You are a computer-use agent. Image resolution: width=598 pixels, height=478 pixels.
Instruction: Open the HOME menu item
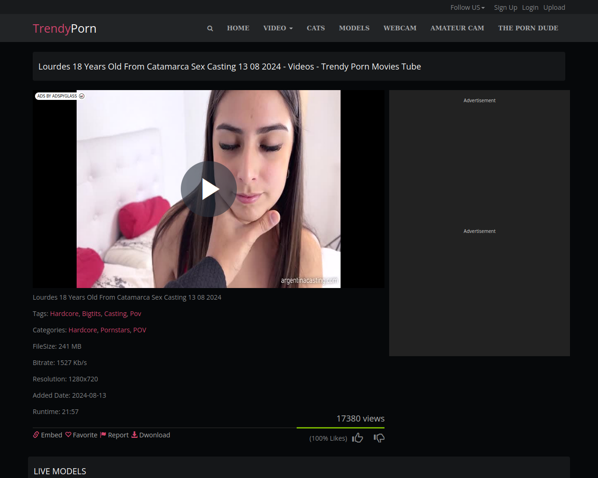point(238,28)
